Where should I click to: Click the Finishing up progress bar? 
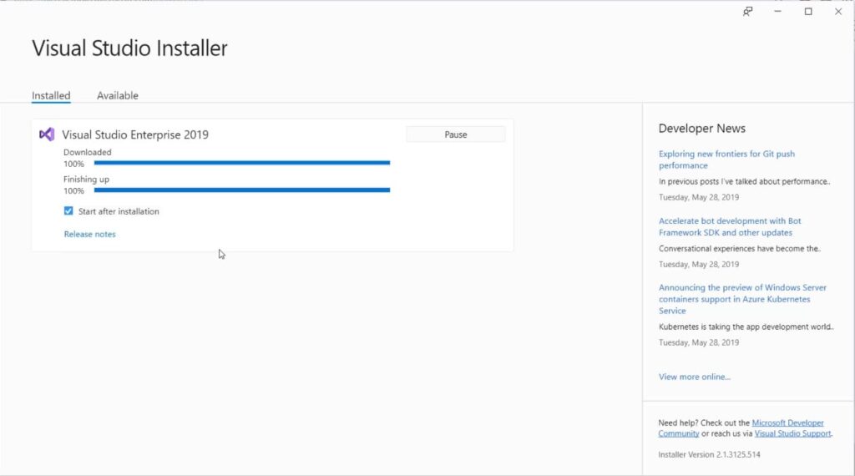(242, 190)
